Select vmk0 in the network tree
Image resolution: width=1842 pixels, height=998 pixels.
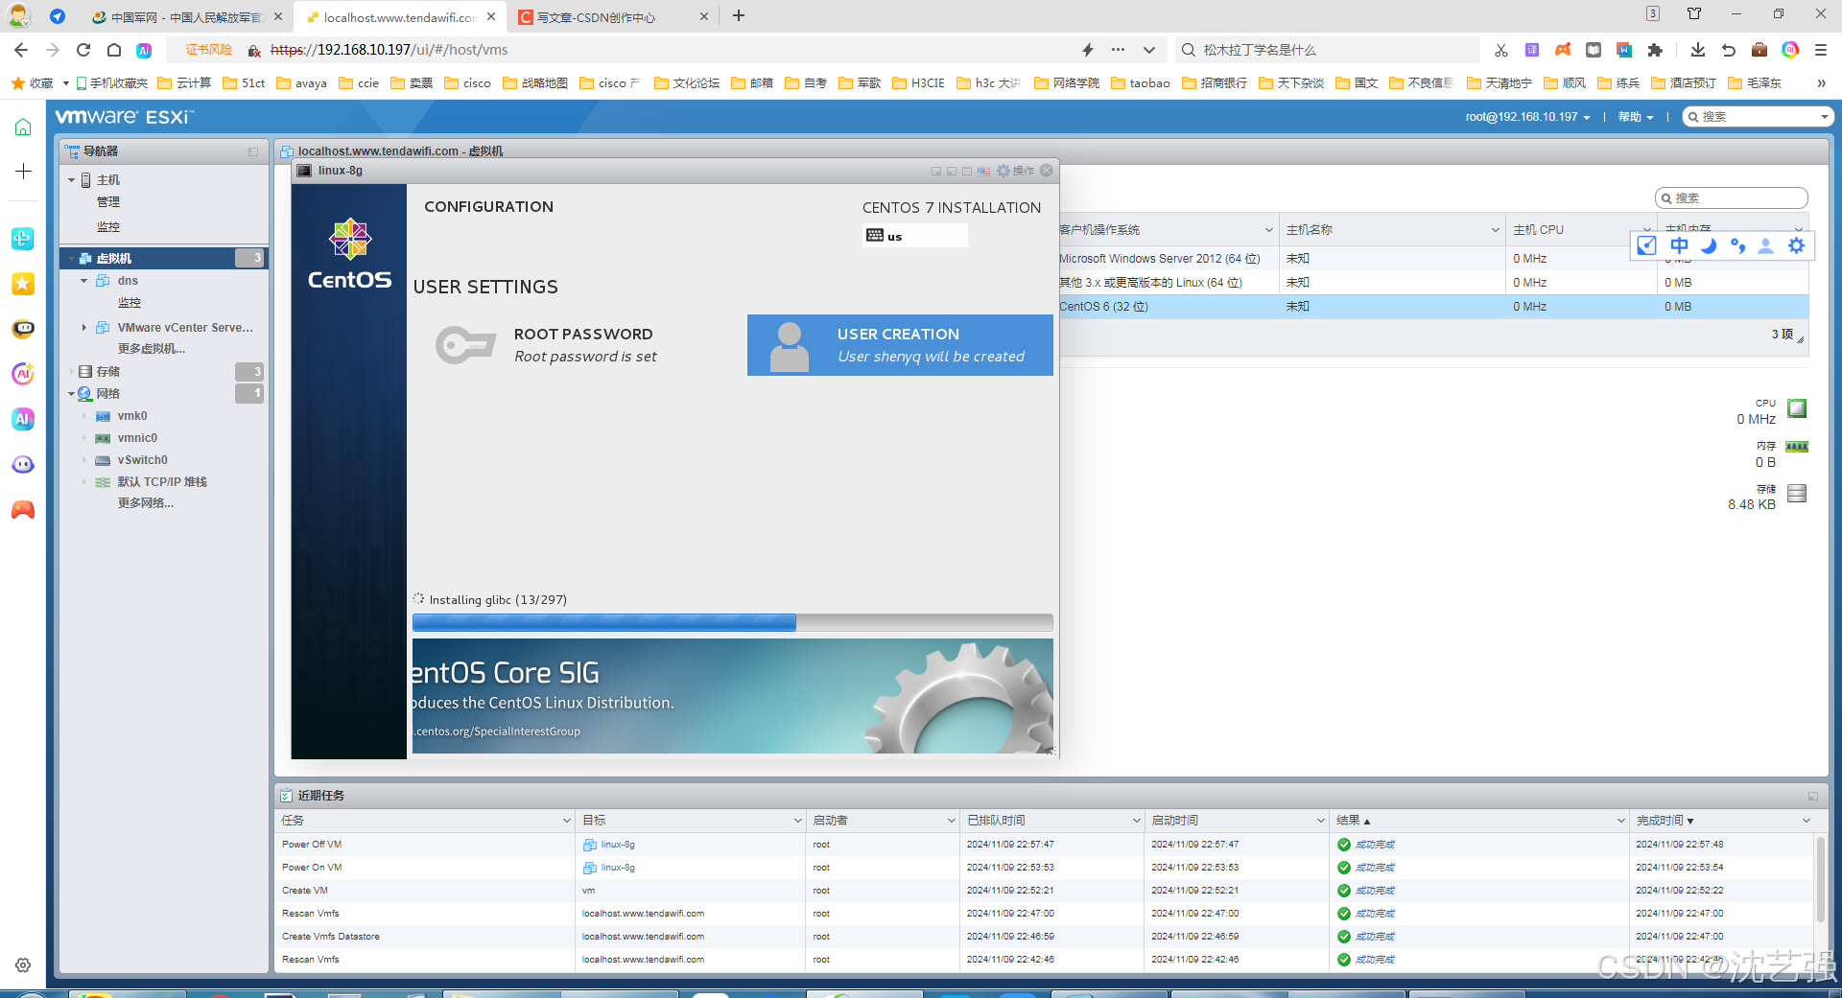tap(132, 416)
